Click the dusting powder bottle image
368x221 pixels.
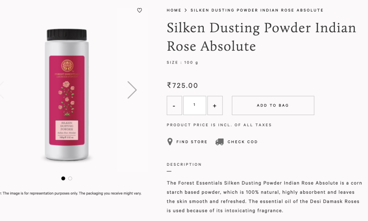[x=67, y=94]
